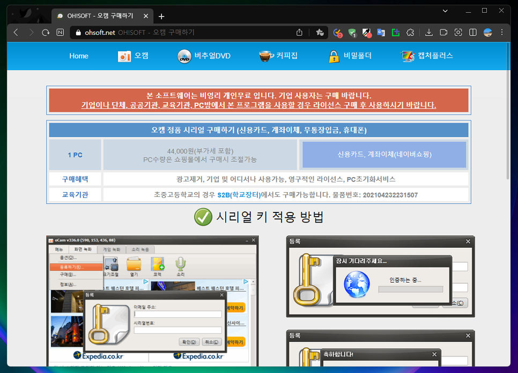The height and width of the screenshot is (373, 518).
Task: Open browser downloads
Action: (429, 32)
